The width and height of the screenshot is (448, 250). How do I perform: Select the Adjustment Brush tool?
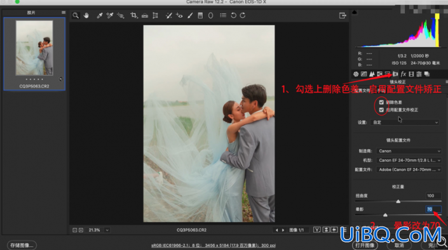(x=190, y=15)
